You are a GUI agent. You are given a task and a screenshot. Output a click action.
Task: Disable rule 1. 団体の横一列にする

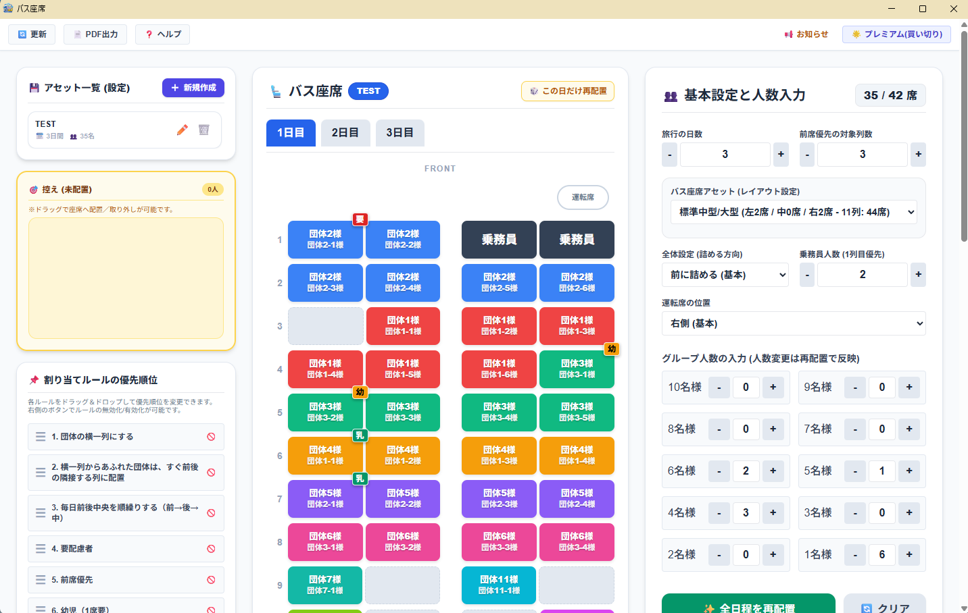click(211, 437)
